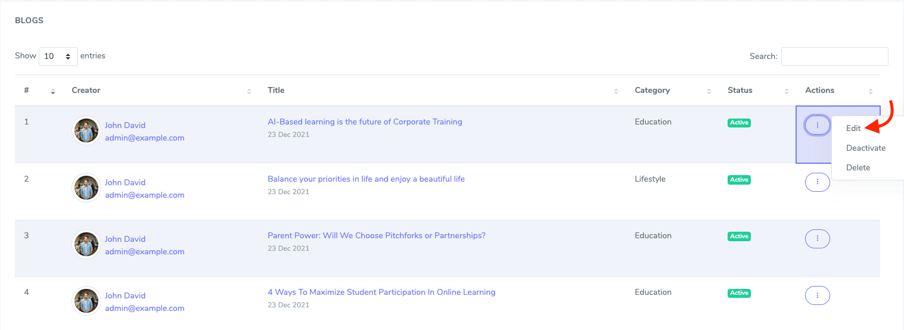Screen dimensions: 904x330
Task: Open the three-dot menu for blog row 3
Action: (x=817, y=238)
